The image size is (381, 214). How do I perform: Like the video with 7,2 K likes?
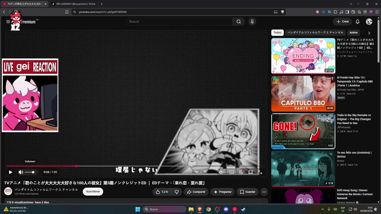pos(162,192)
